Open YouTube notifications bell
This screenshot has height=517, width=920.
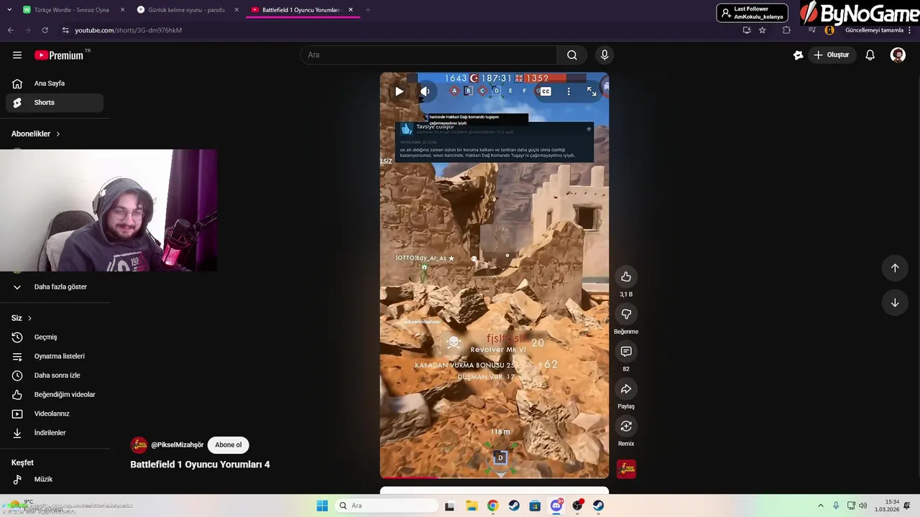870,55
